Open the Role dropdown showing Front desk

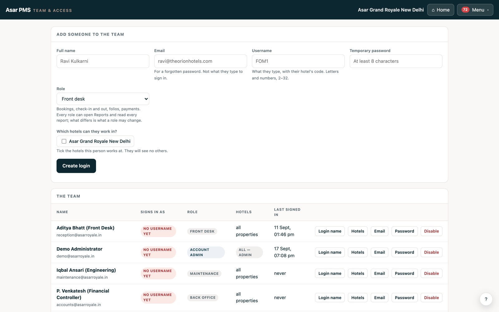pyautogui.click(x=103, y=99)
